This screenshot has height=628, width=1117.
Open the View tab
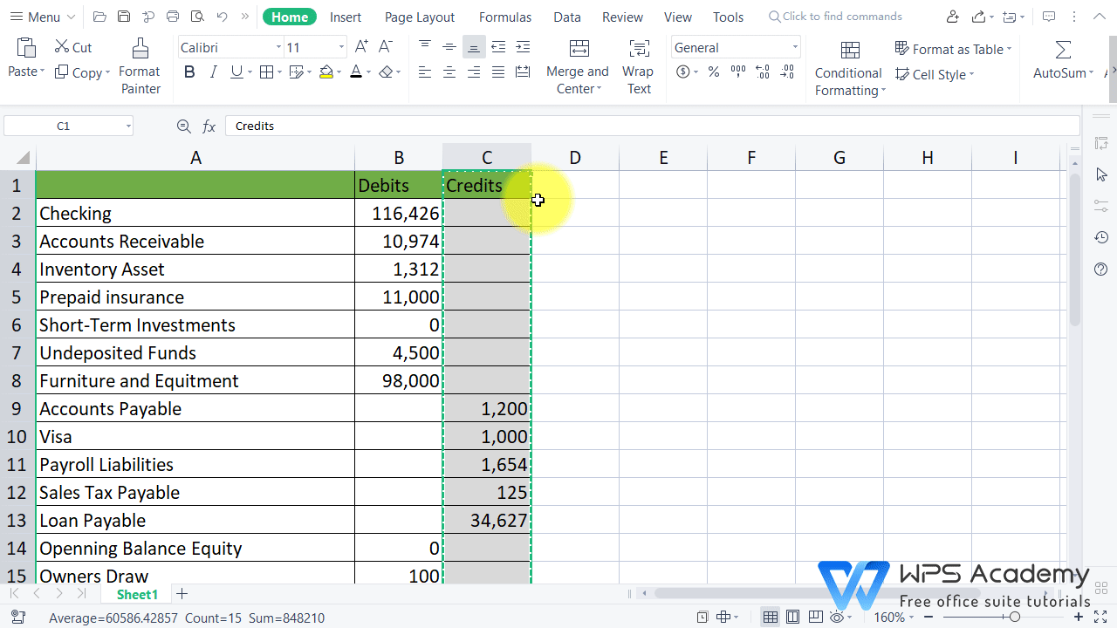(678, 17)
